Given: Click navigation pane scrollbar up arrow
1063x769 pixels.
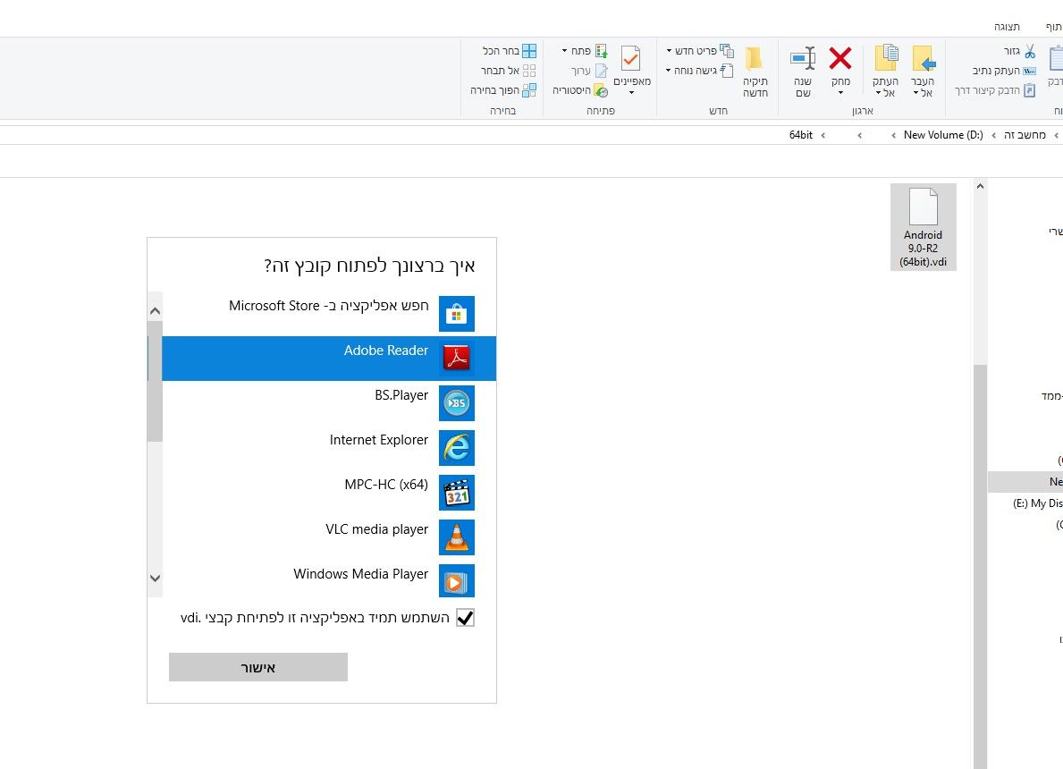Looking at the screenshot, I should pyautogui.click(x=980, y=186).
